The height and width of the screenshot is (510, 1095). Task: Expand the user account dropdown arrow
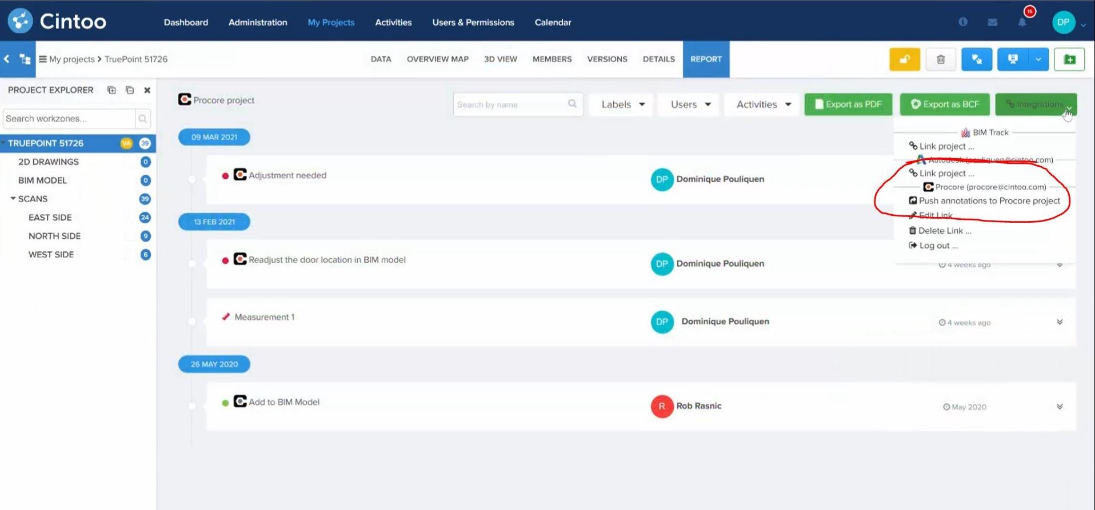[x=1083, y=25]
